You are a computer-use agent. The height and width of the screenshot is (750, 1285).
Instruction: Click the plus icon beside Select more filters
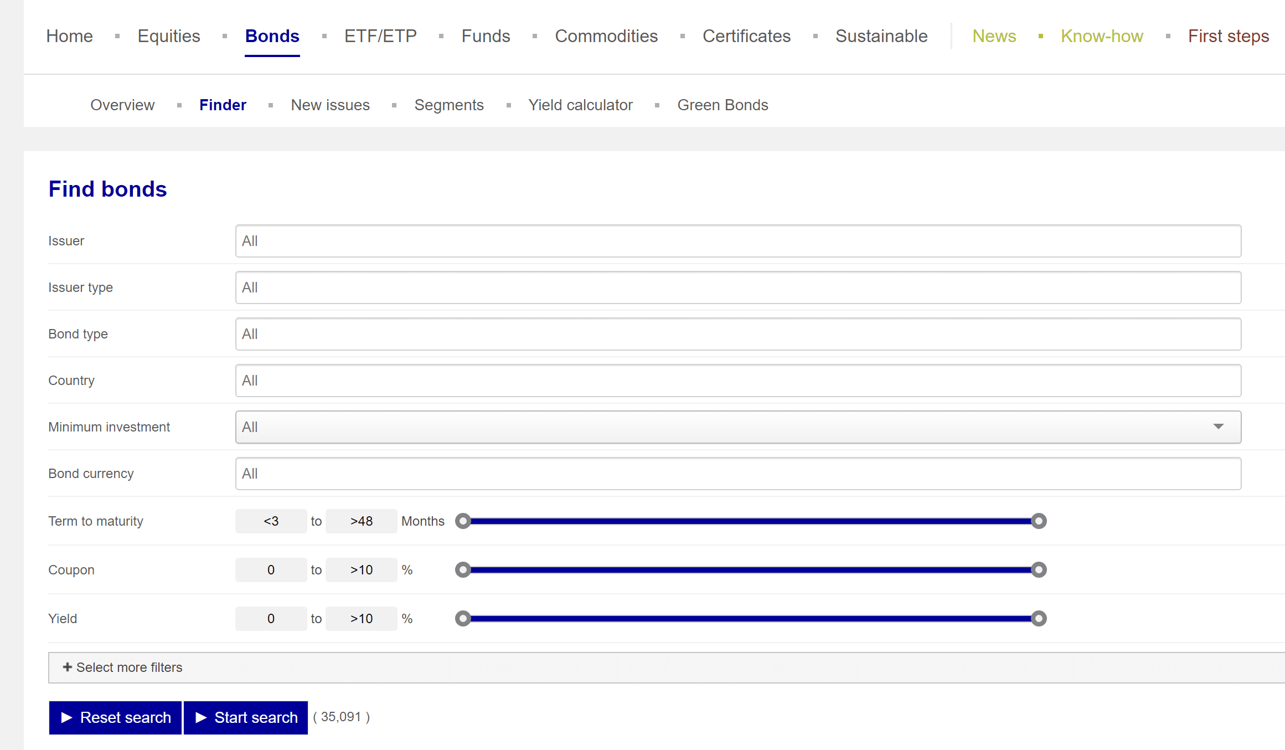pyautogui.click(x=67, y=667)
